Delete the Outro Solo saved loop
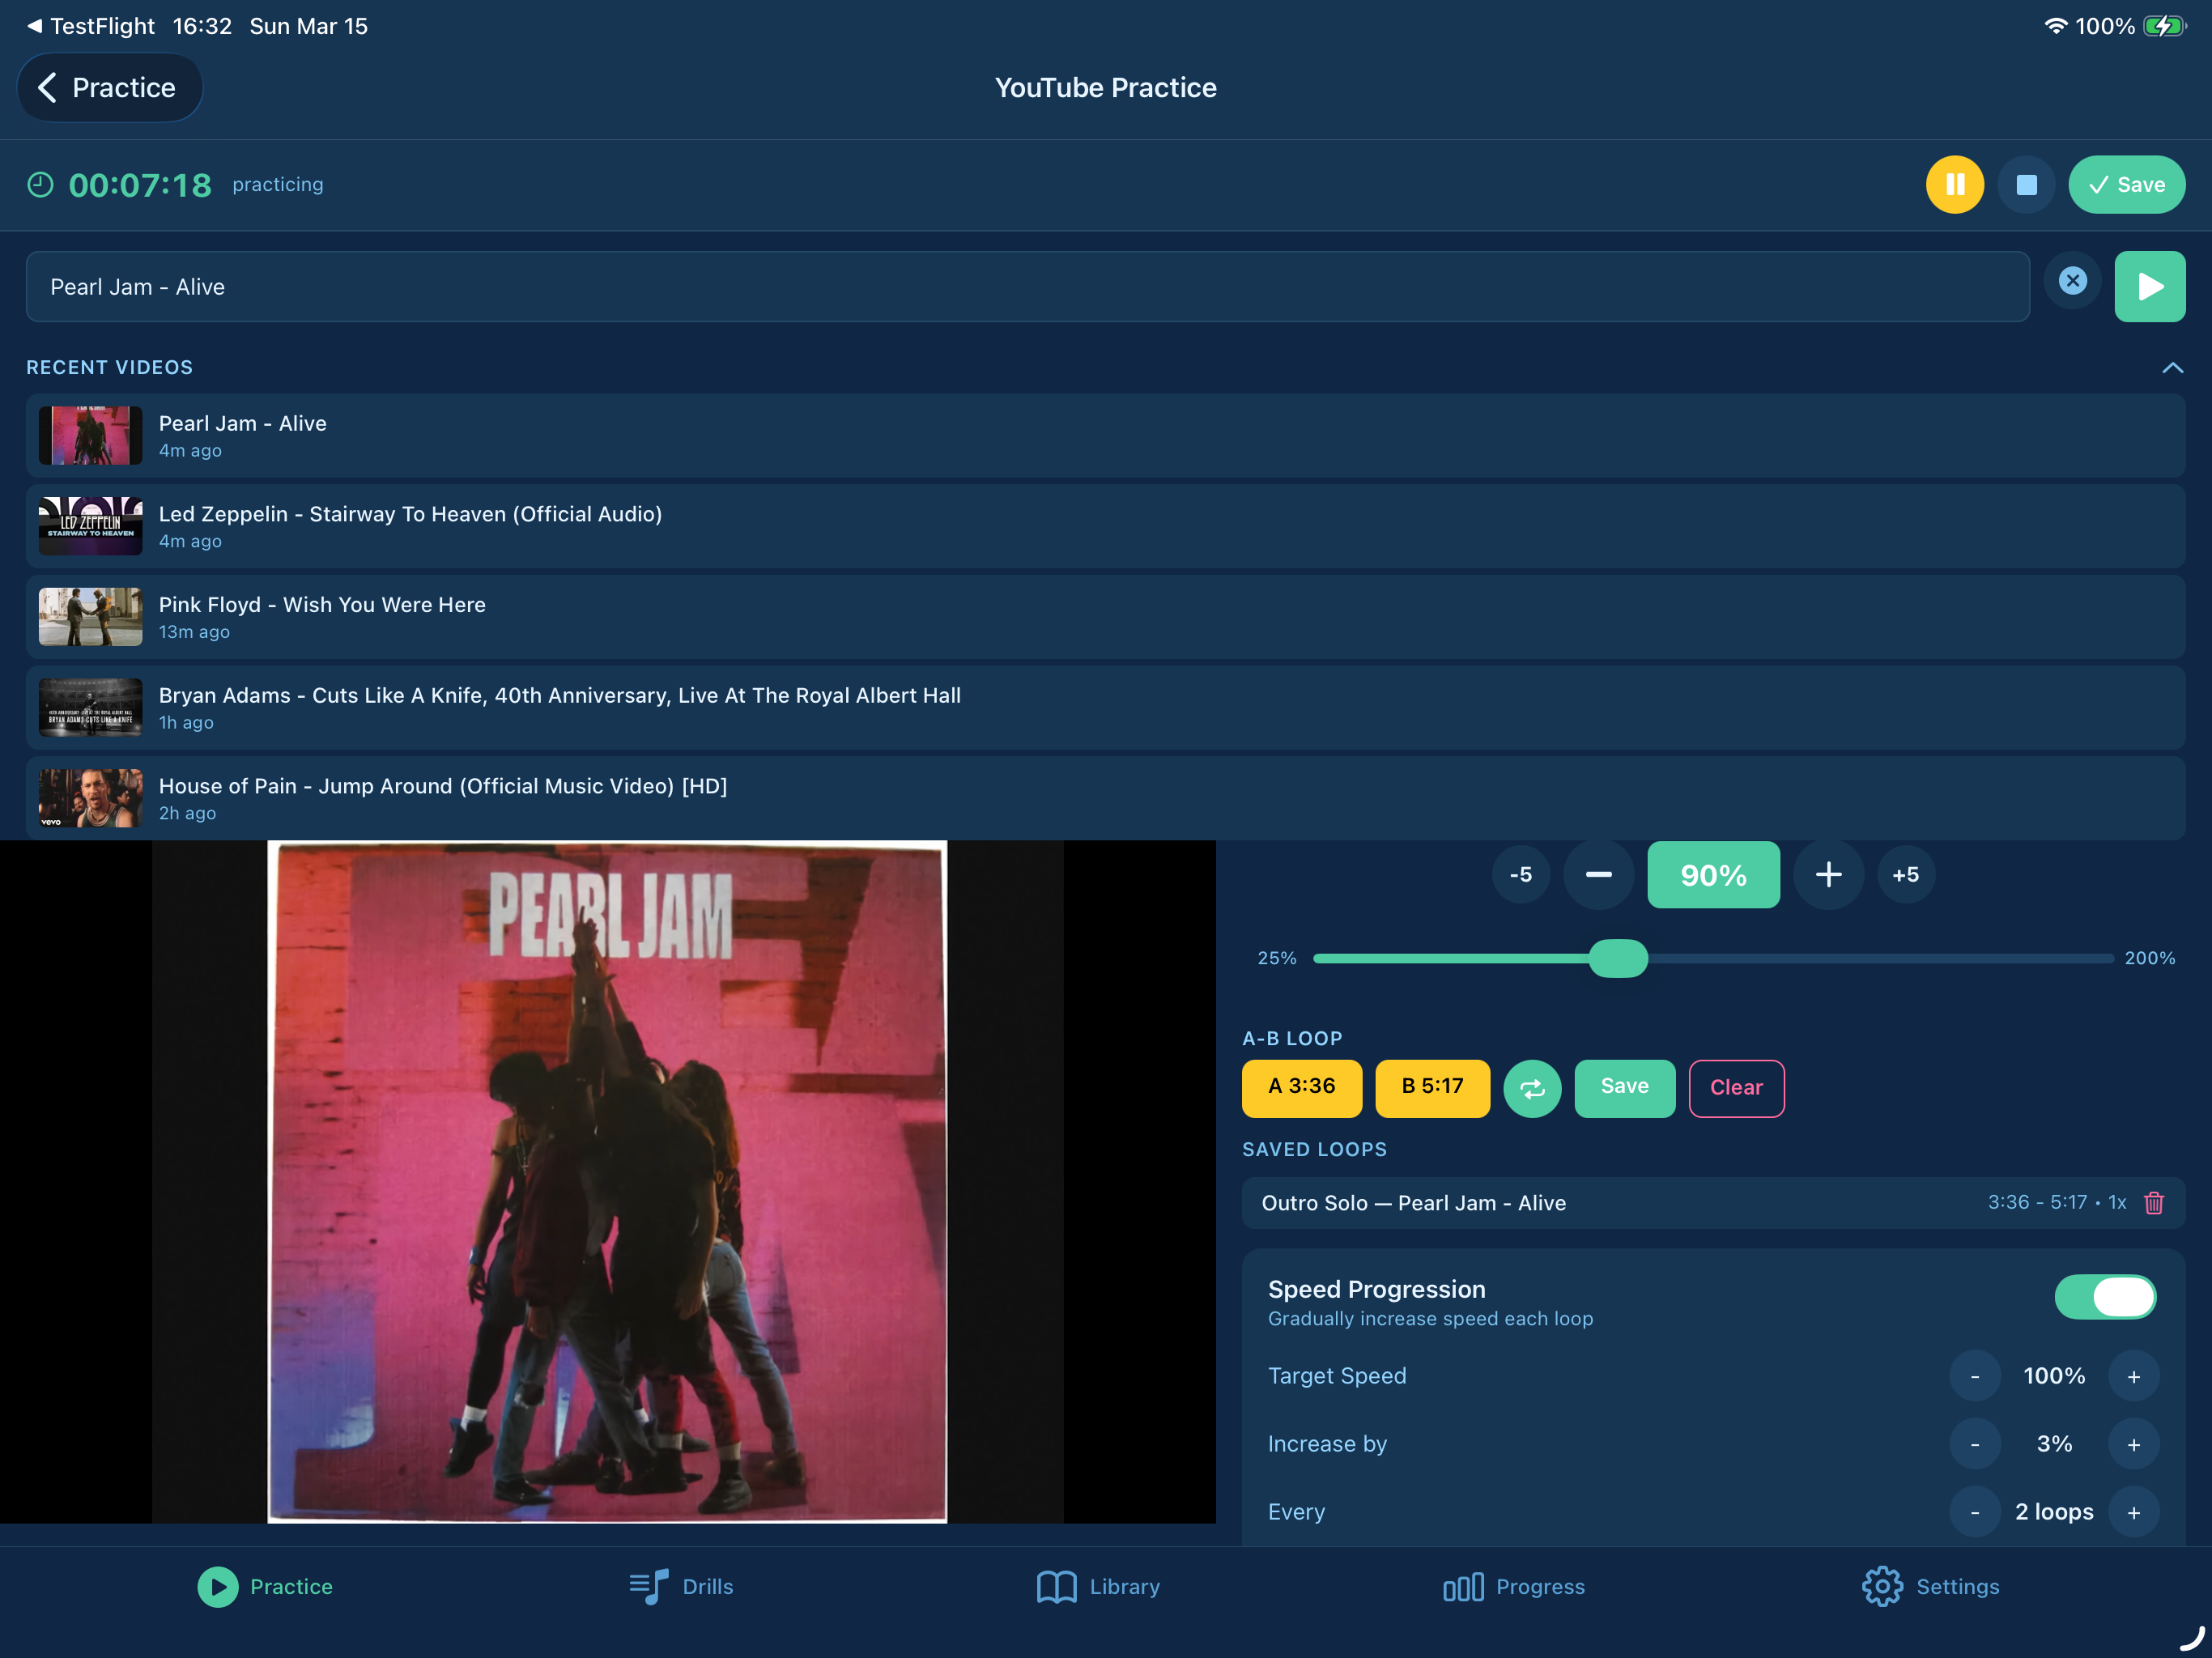Image resolution: width=2212 pixels, height=1658 pixels. pos(2154,1203)
